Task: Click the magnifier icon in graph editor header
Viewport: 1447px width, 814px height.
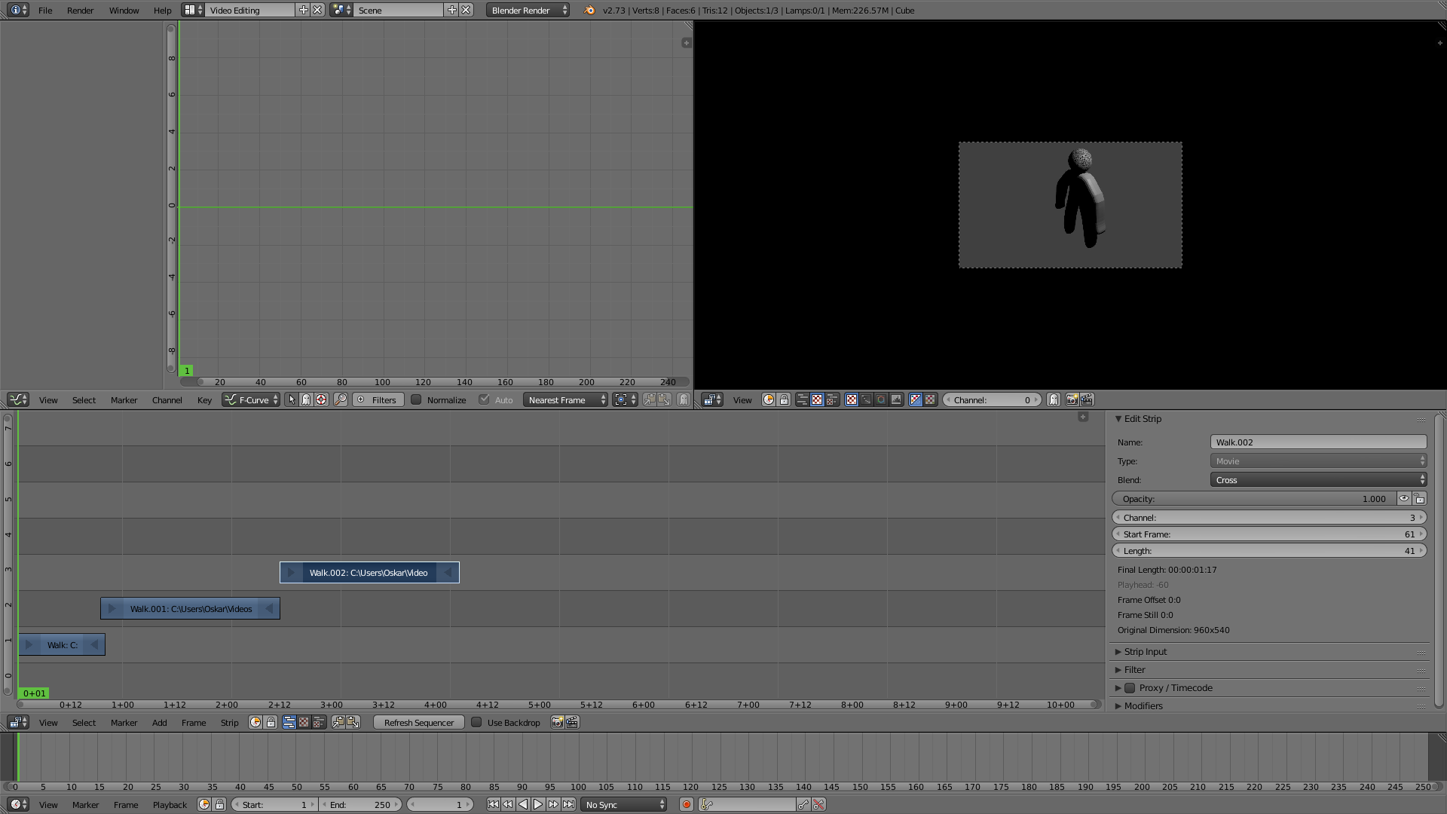Action: (341, 399)
